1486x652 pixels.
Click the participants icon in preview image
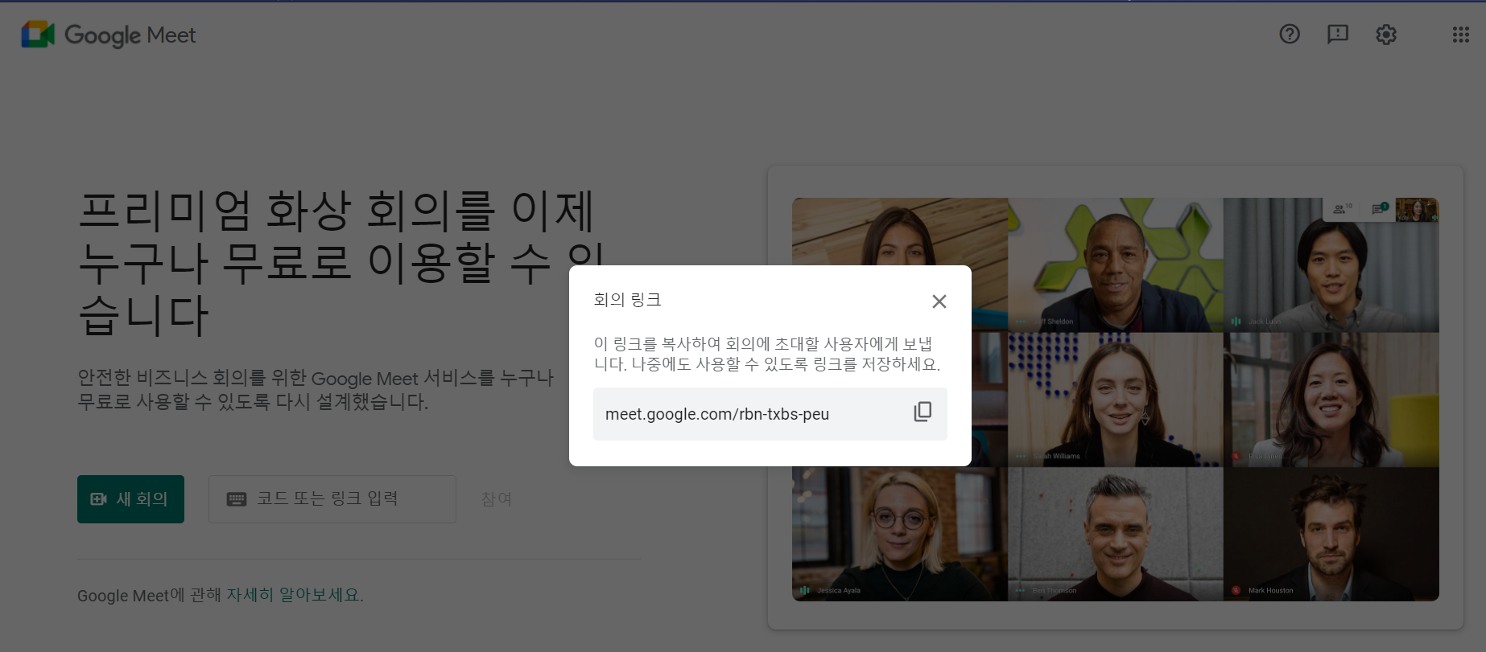[x=1339, y=209]
